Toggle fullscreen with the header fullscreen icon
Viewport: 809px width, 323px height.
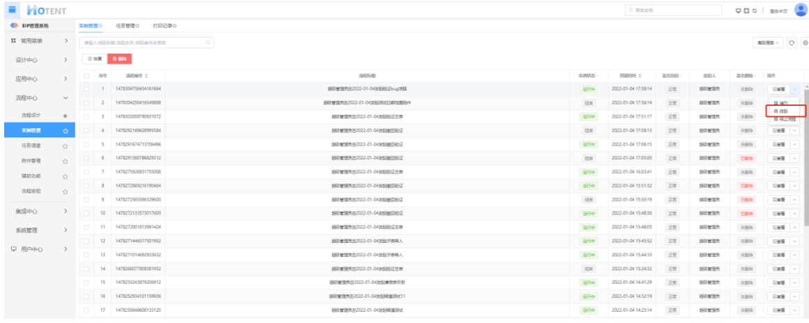pos(746,10)
